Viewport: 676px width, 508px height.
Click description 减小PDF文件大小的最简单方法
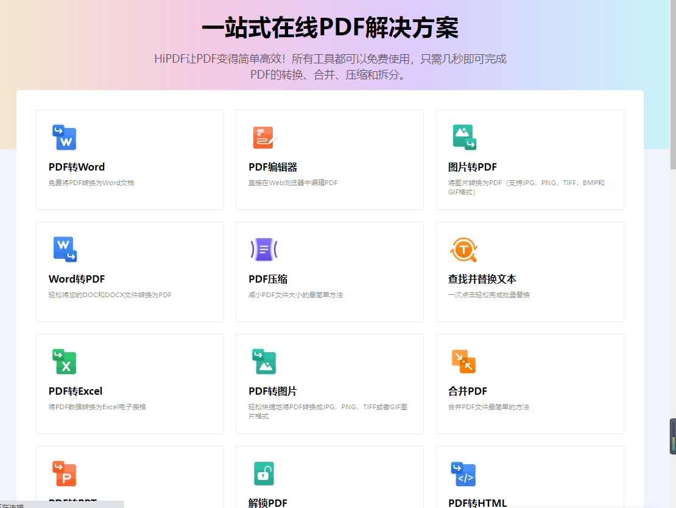pos(296,295)
